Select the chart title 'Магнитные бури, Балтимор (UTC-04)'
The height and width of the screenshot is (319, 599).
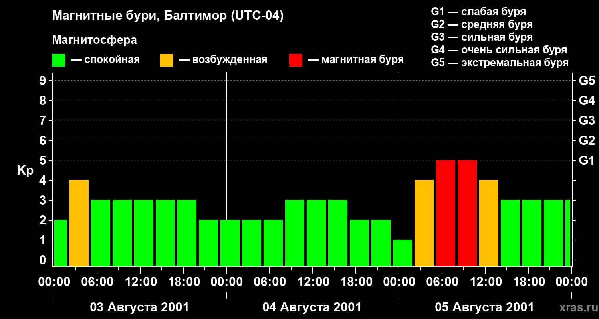coord(168,16)
